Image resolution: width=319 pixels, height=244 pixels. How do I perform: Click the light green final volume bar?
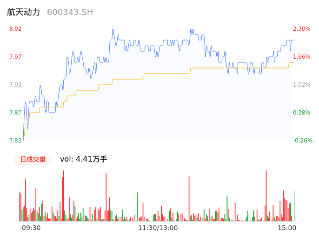[294, 206]
